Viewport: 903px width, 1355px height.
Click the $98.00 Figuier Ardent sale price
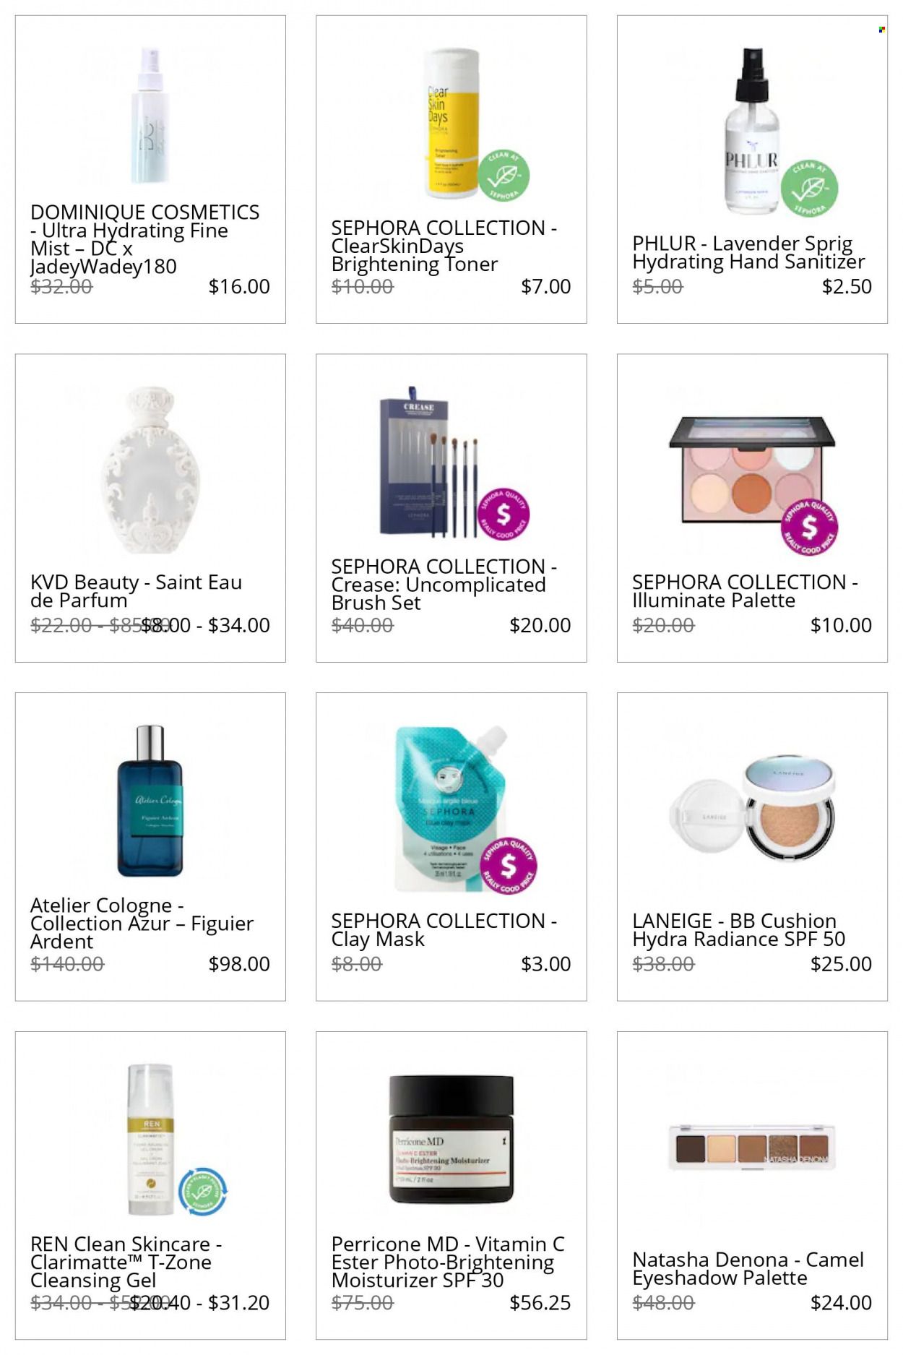click(x=239, y=963)
